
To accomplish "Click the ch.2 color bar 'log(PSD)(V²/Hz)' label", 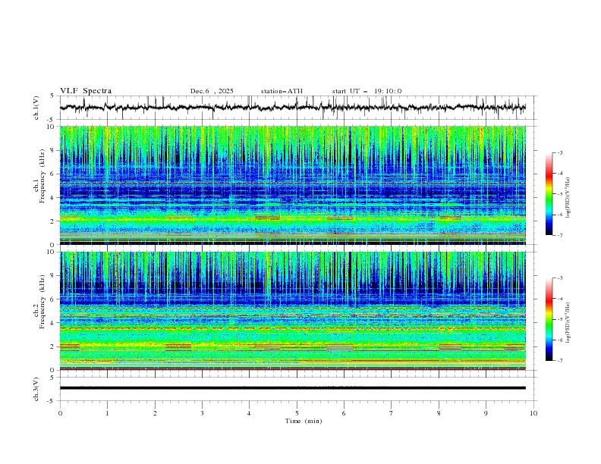I will (568, 322).
